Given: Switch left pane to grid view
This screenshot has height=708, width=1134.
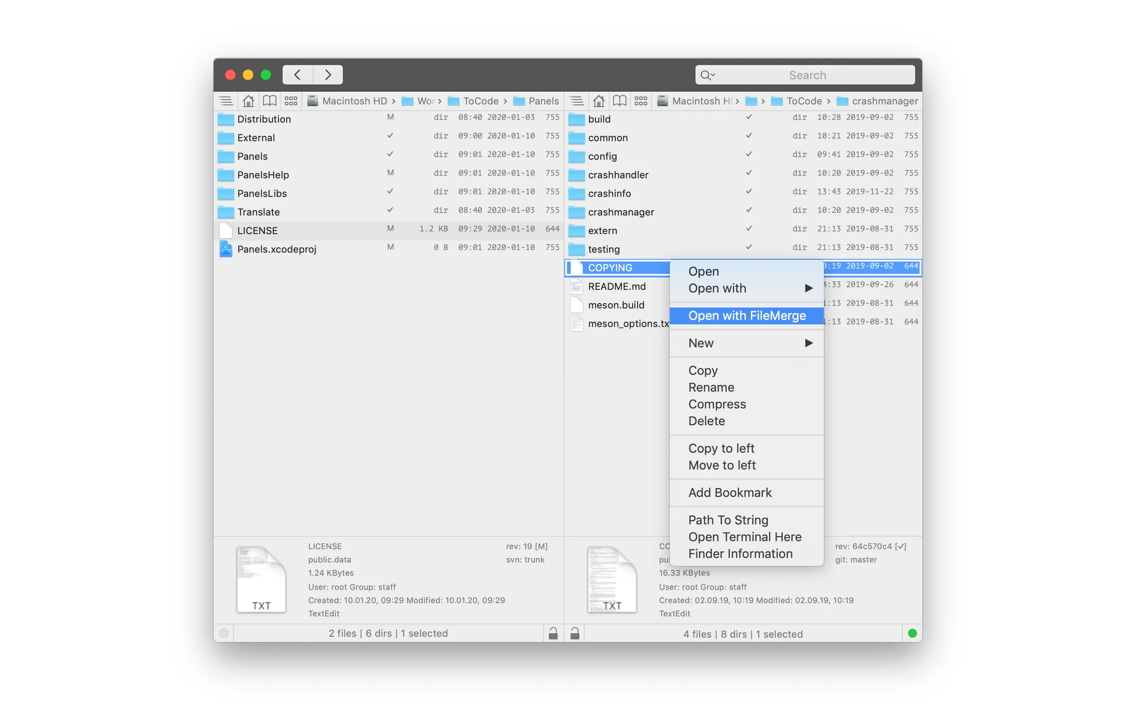Looking at the screenshot, I should click(x=291, y=101).
